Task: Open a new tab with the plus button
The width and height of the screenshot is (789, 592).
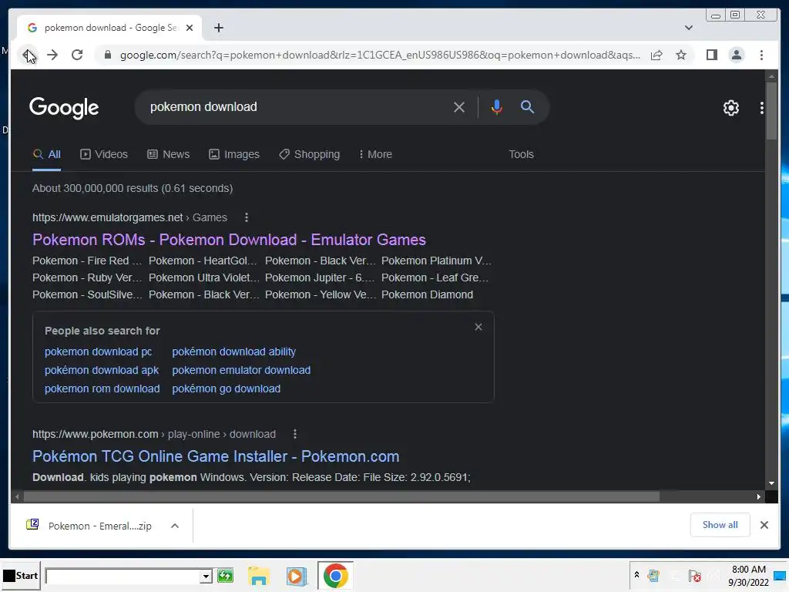Action: [218, 28]
